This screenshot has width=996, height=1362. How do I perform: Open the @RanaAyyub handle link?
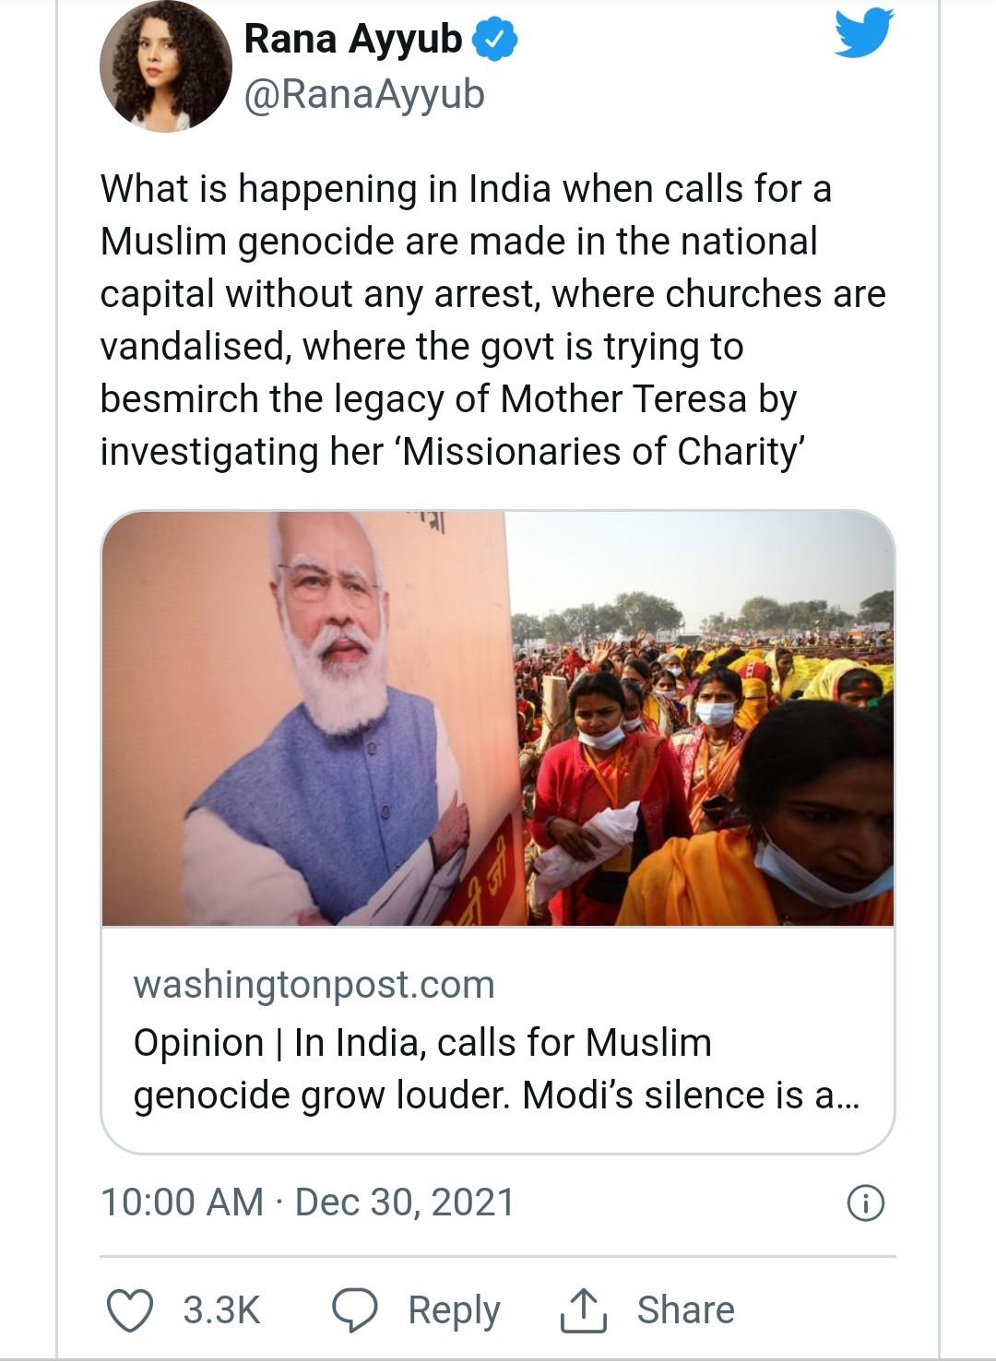364,94
